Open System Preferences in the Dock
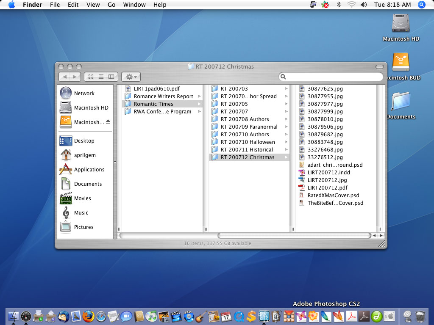Screen dimensions: 434x325 389,316
